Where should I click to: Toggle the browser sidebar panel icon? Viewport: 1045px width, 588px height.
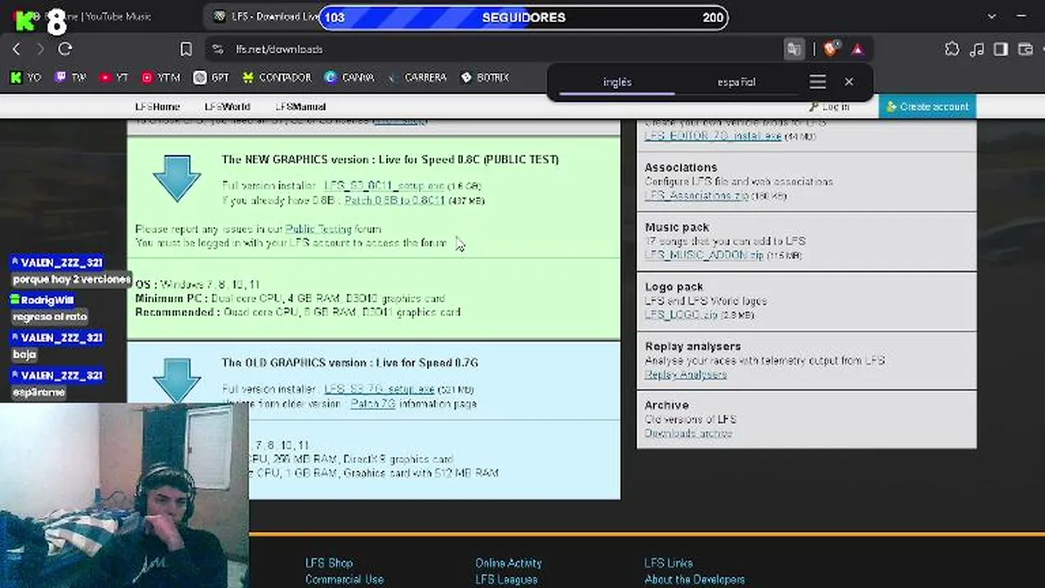click(x=1001, y=49)
